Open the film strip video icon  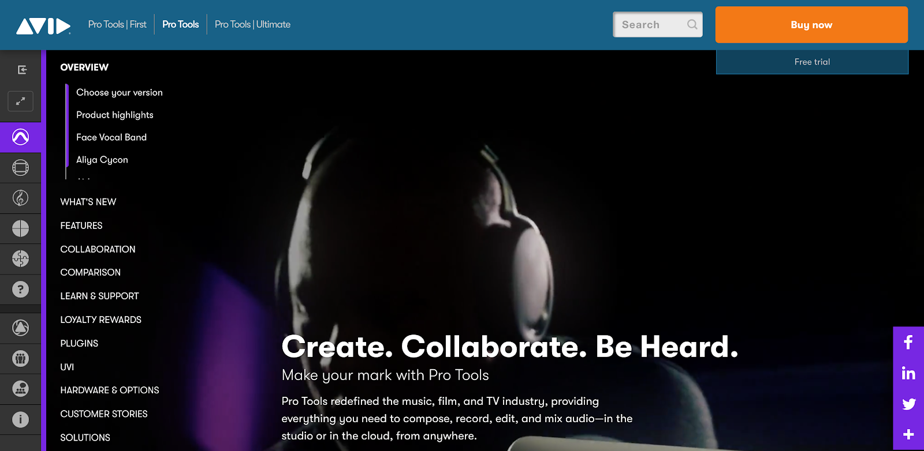[20, 168]
